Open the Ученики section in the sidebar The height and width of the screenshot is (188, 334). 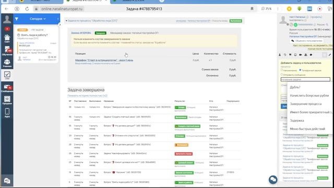click(x=7, y=63)
